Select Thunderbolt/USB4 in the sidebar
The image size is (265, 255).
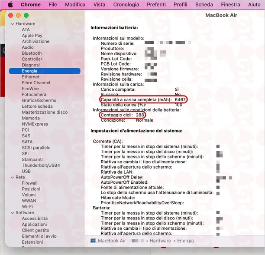tap(41, 166)
